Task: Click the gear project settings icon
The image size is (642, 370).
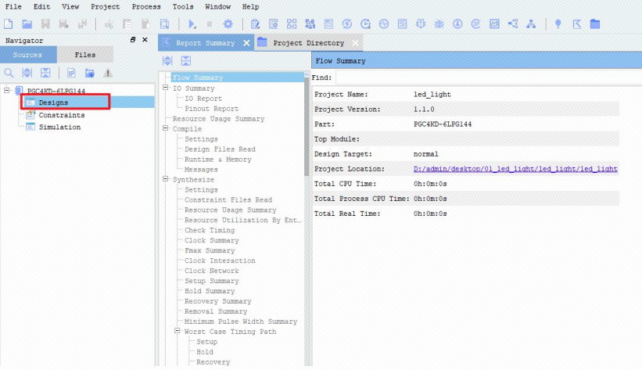Action: 228,24
